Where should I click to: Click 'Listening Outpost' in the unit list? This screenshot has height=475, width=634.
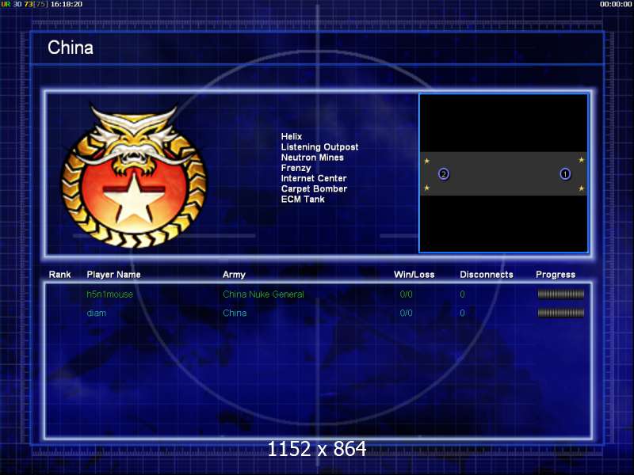click(x=320, y=147)
